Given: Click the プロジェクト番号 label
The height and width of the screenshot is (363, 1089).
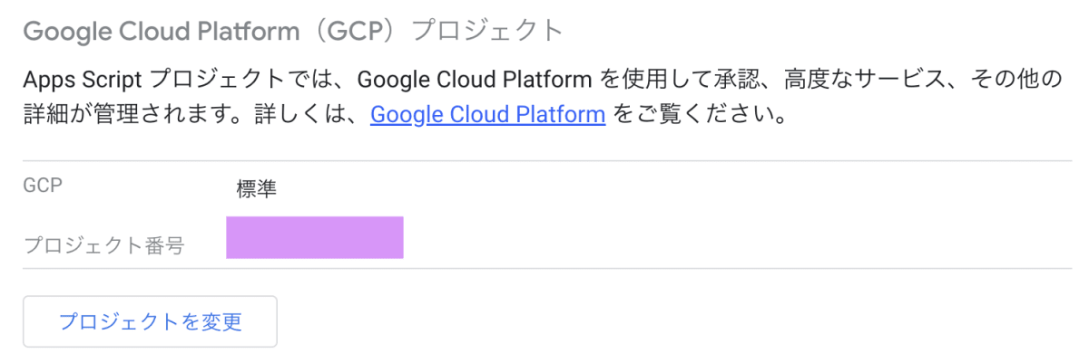Looking at the screenshot, I should pyautogui.click(x=103, y=245).
